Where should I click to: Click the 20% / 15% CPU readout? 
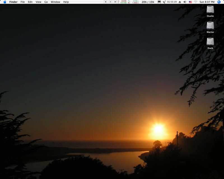[x=148, y=2]
